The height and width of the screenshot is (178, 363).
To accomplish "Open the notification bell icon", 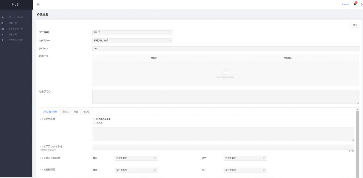I will click(355, 4).
